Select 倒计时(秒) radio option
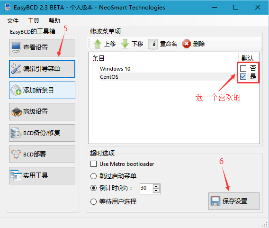The width and height of the screenshot is (269, 228). pos(93,188)
